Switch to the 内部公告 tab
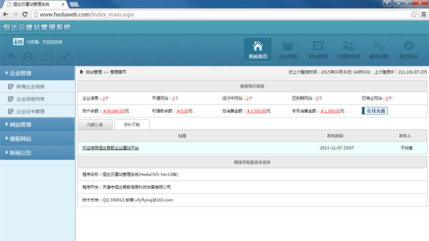This screenshot has height=241, width=429. tap(95, 125)
